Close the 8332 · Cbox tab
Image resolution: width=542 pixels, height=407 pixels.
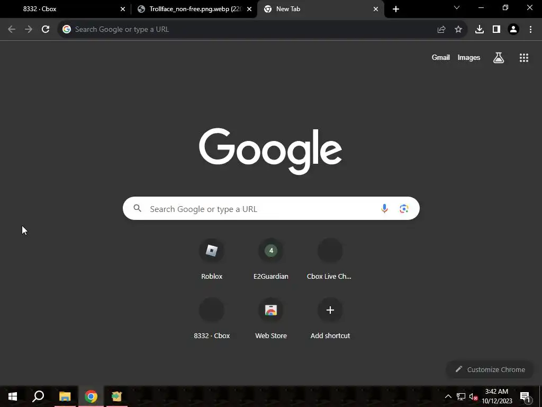(x=123, y=9)
